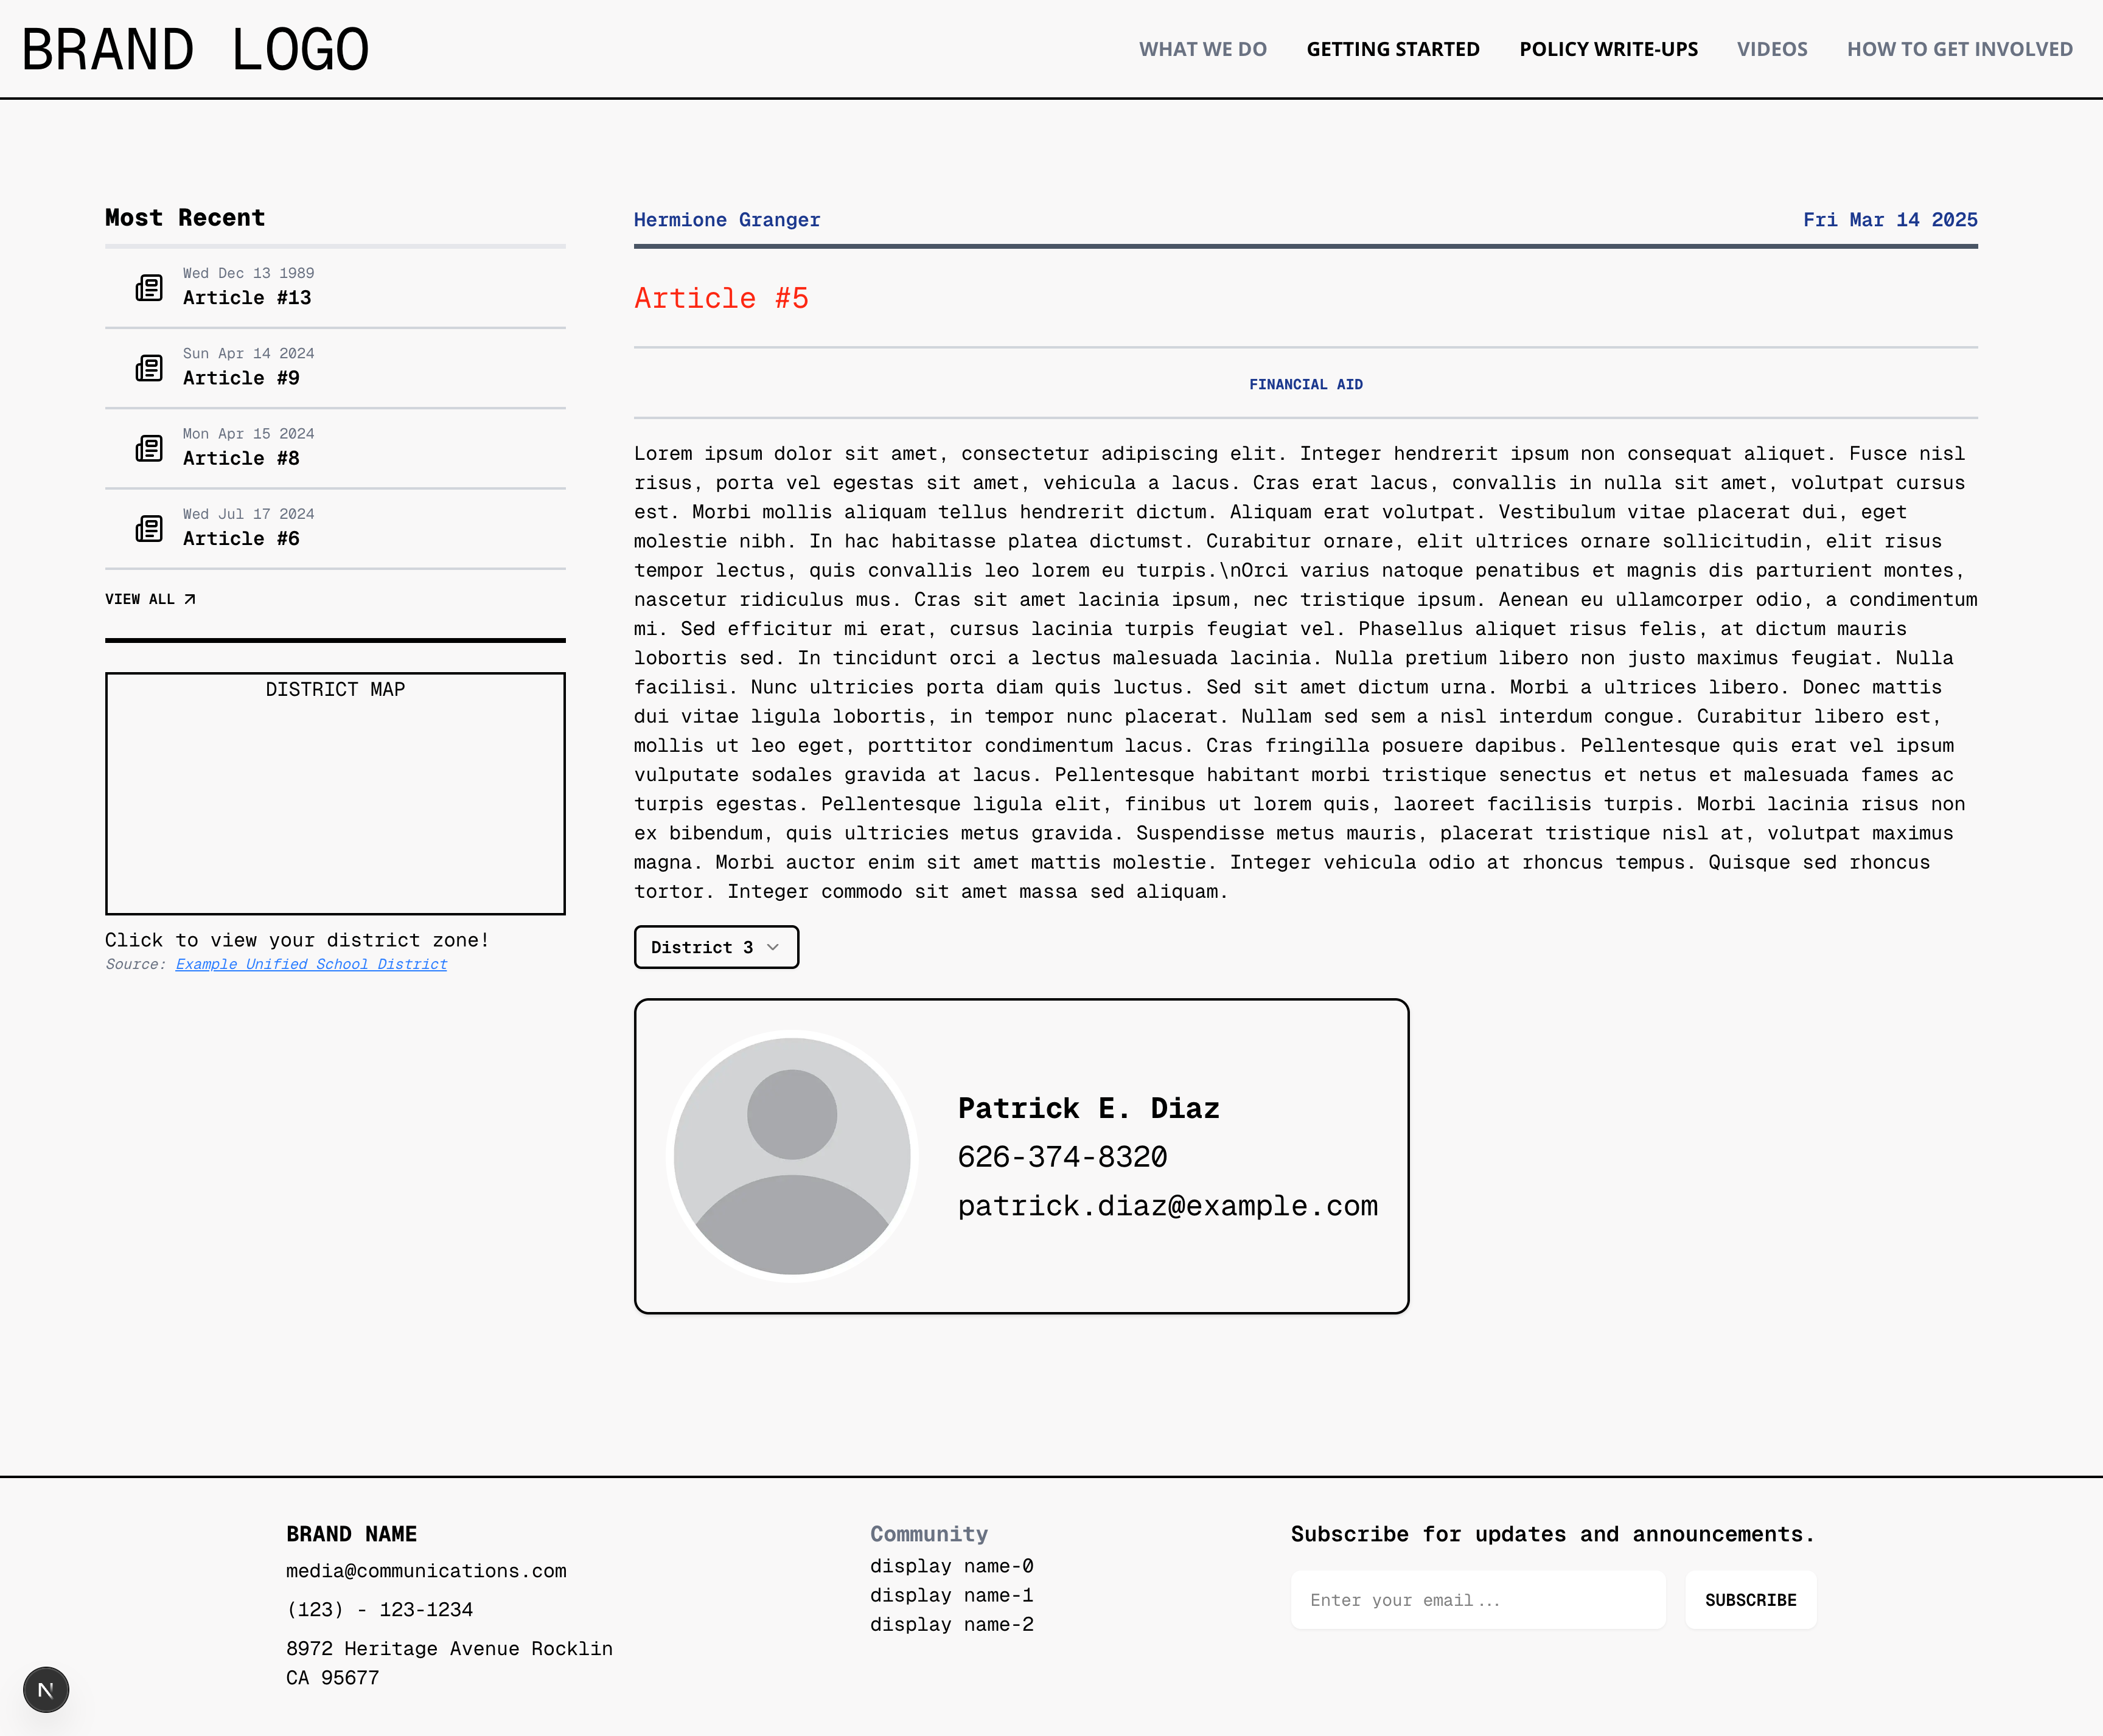Click Patrick E. Diaz's avatar image
The image size is (2103, 1736).
(792, 1155)
